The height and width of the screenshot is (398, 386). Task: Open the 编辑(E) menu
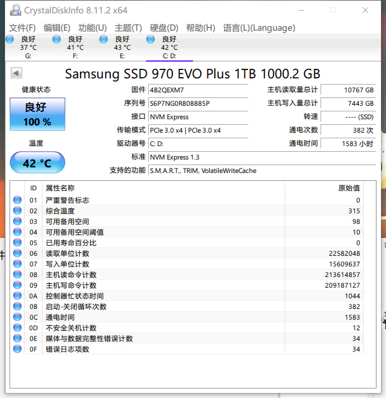click(57, 27)
